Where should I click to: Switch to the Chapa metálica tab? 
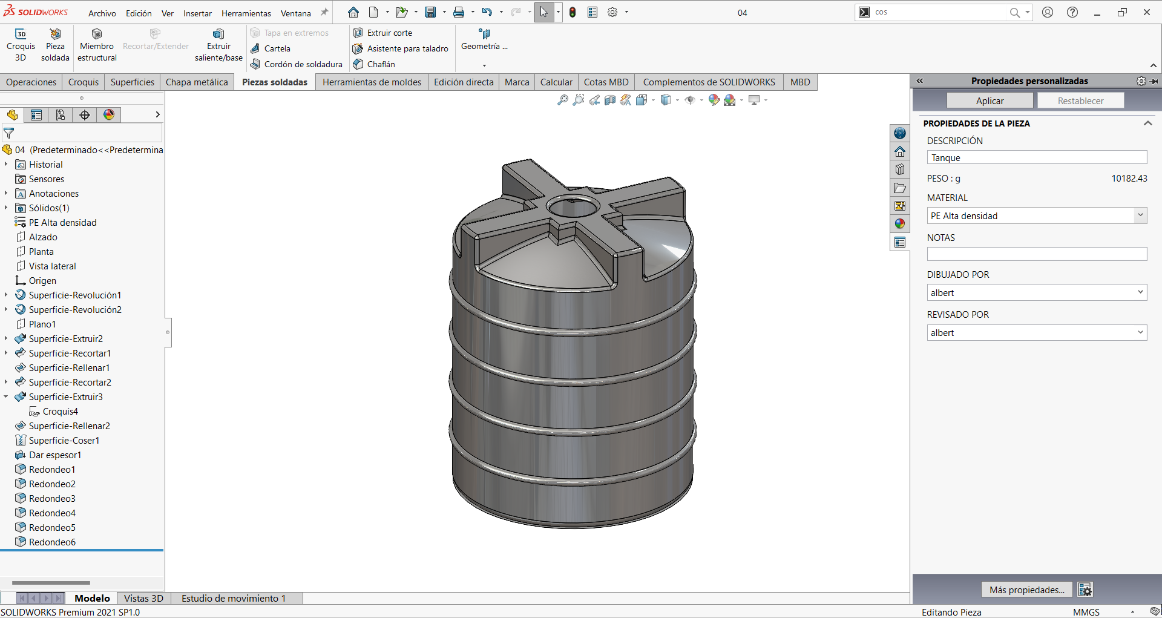[197, 82]
